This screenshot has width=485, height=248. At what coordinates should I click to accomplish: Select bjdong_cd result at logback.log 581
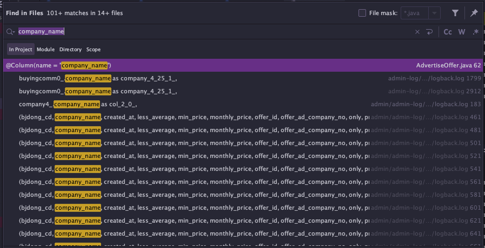pyautogui.click(x=243, y=195)
